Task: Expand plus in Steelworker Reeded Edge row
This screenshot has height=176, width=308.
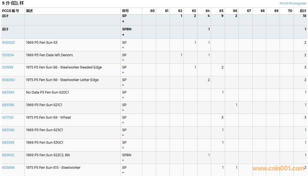Action: tap(123, 73)
